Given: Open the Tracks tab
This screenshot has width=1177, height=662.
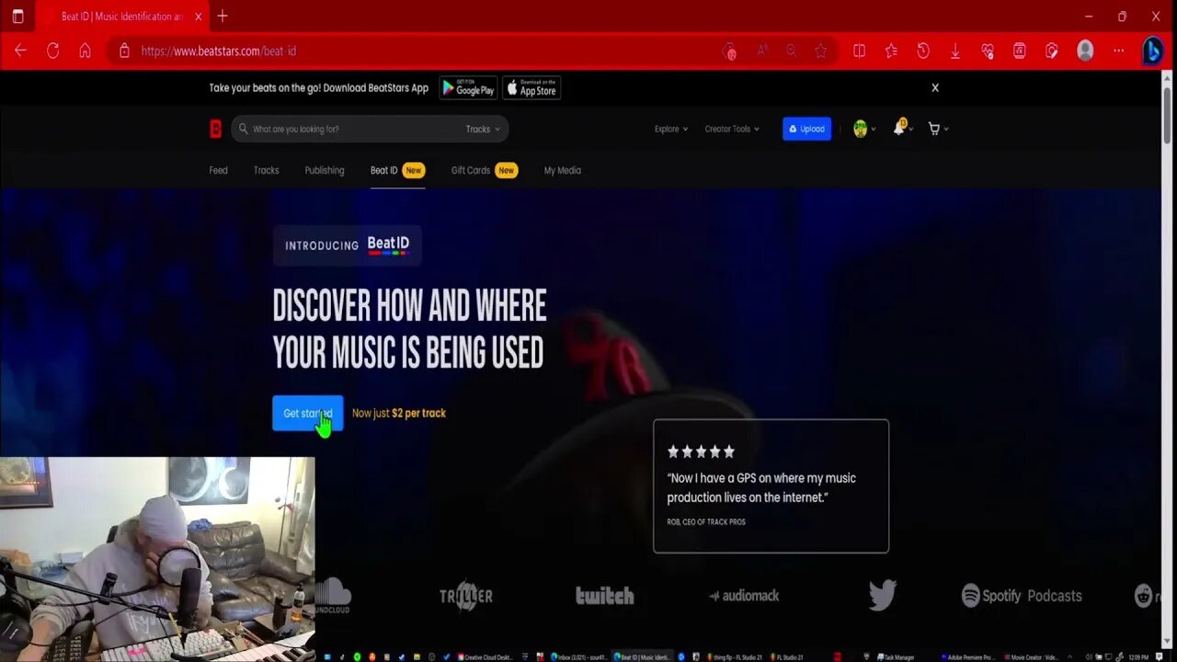Looking at the screenshot, I should pyautogui.click(x=266, y=170).
